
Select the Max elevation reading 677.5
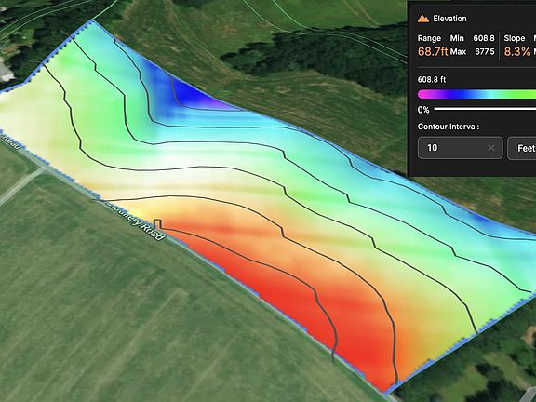(485, 51)
